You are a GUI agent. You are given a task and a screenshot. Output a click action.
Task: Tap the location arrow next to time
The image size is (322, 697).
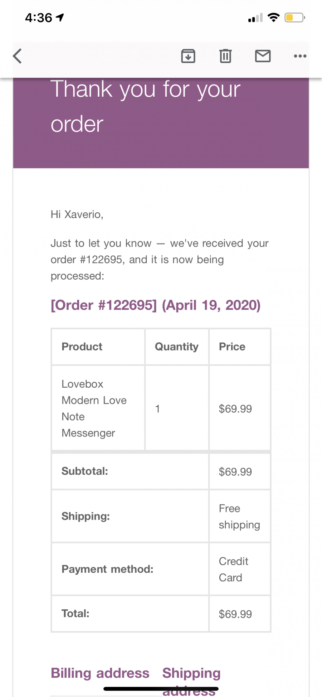point(60,17)
